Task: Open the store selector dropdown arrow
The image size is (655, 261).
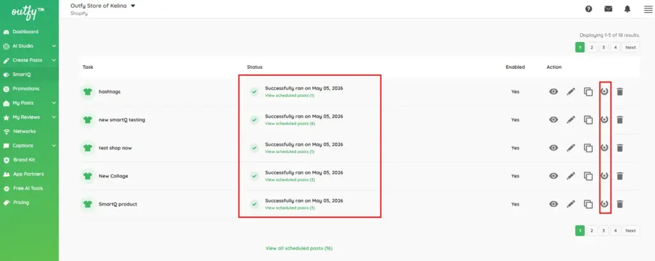Action: (x=133, y=6)
